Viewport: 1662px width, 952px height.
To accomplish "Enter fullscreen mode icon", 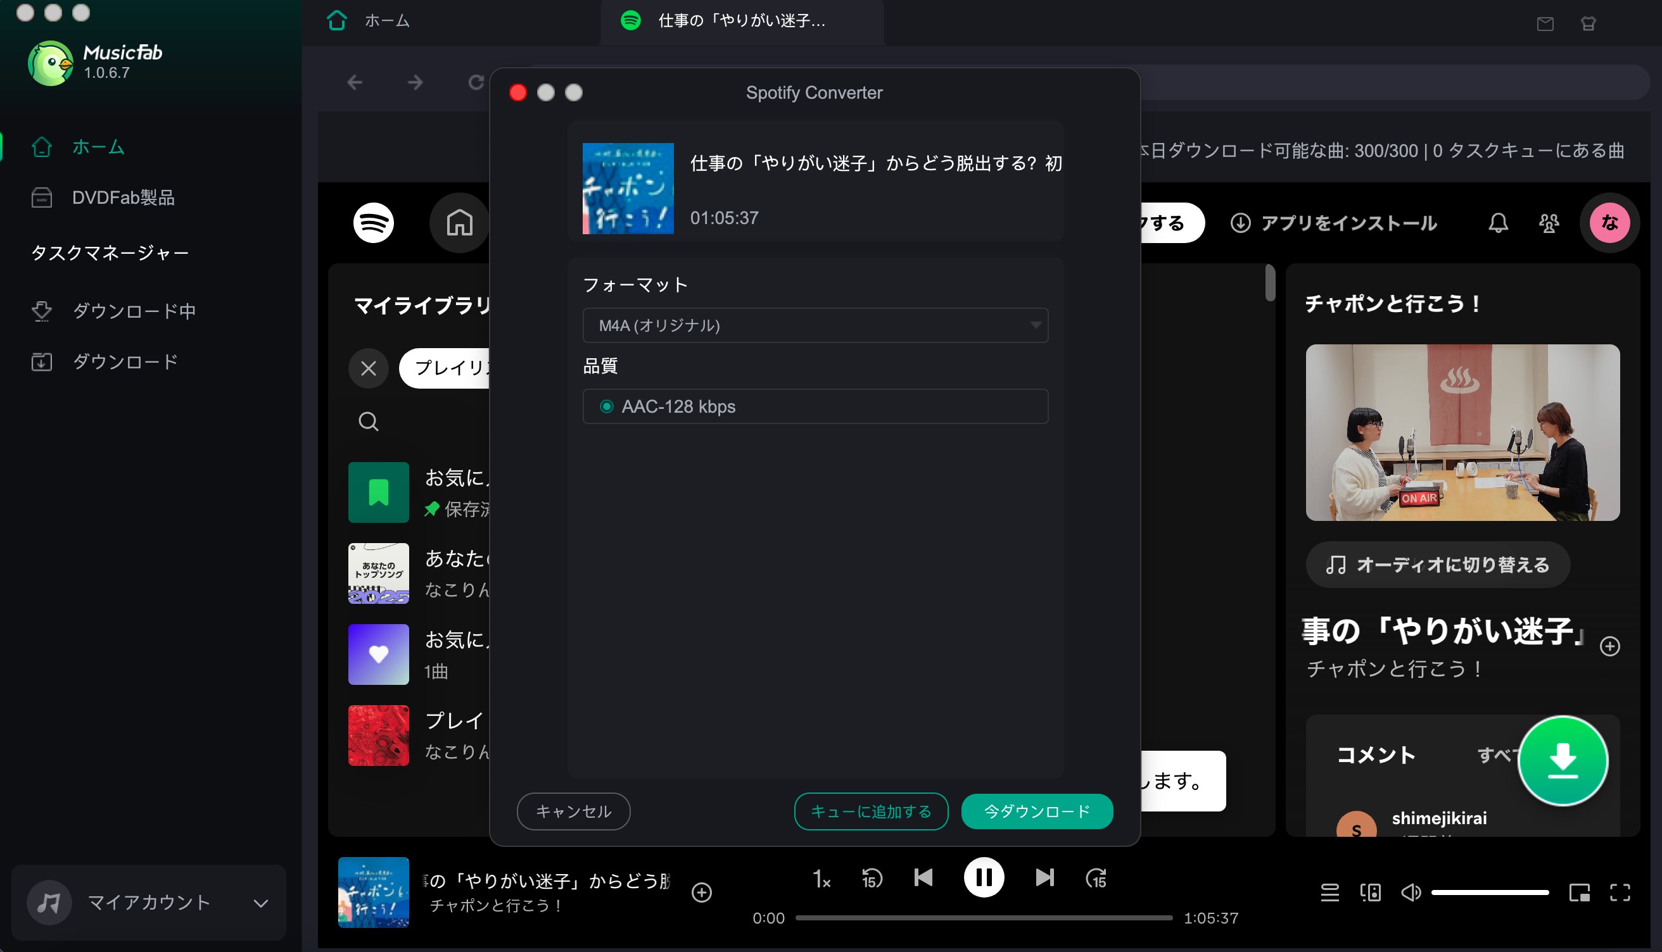I will point(1620,892).
